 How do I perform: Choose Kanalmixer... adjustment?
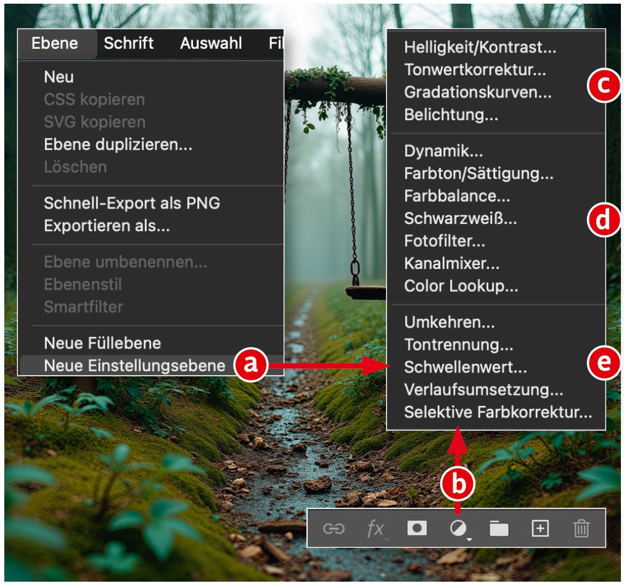point(452,263)
